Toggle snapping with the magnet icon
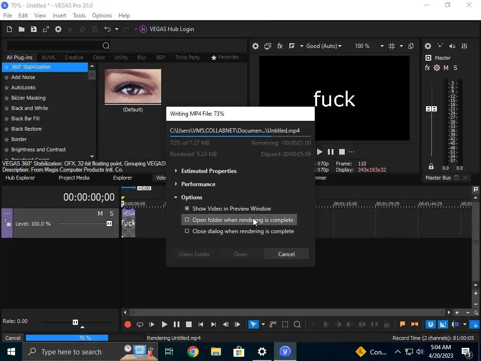The image size is (481, 361). [431, 324]
